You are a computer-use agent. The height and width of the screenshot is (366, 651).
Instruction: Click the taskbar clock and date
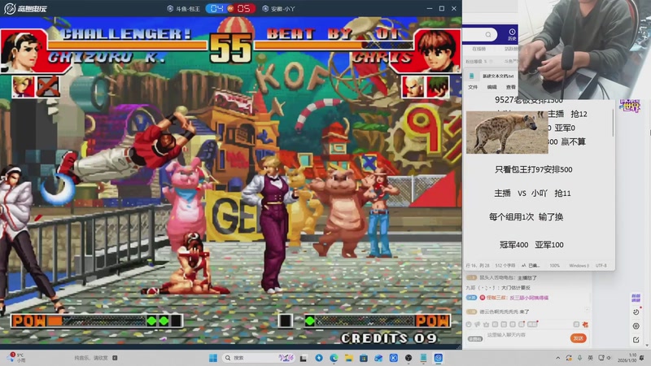click(x=627, y=358)
